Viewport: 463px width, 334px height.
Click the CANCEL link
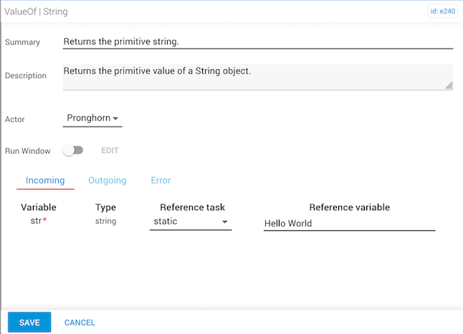(80, 323)
